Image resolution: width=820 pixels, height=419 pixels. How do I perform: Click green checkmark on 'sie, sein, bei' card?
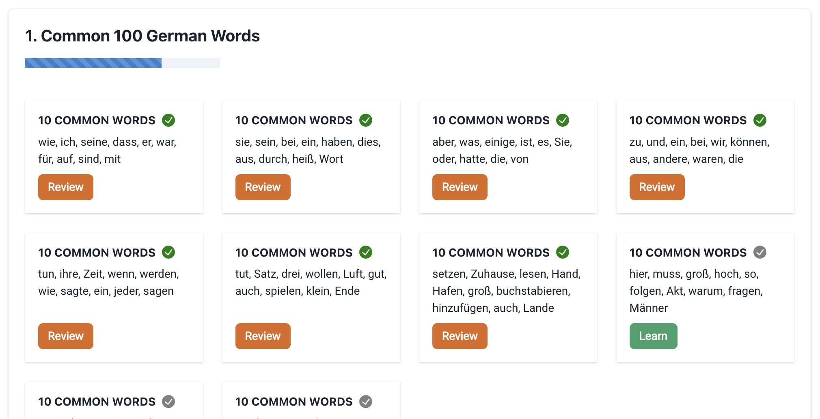[x=366, y=120]
